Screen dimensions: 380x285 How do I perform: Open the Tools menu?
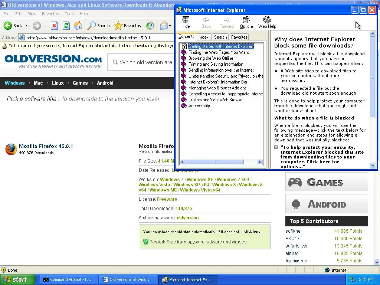pyautogui.click(x=69, y=14)
